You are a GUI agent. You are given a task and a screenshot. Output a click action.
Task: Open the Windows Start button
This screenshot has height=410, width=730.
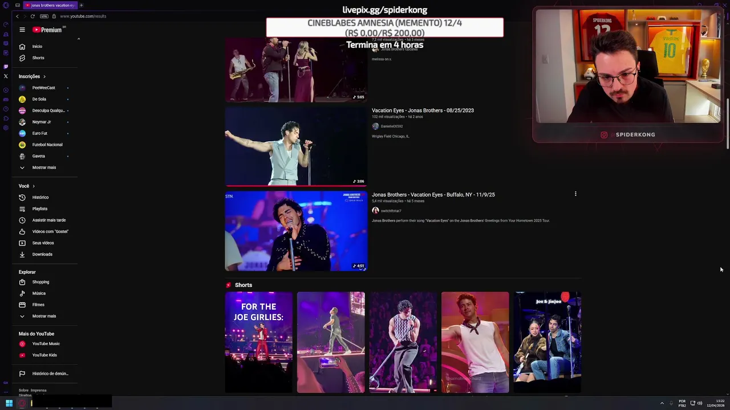tap(9, 403)
